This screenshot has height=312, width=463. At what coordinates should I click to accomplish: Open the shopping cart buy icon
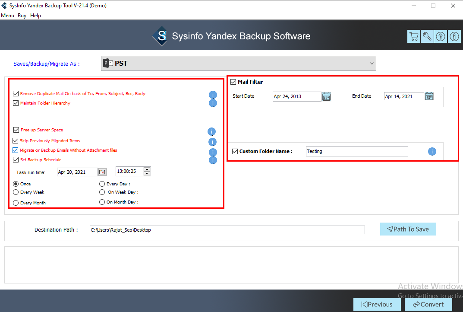[414, 36]
